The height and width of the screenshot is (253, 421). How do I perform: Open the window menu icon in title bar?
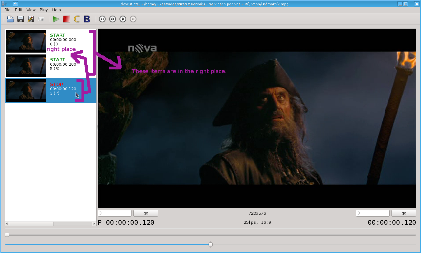pos(4,3)
